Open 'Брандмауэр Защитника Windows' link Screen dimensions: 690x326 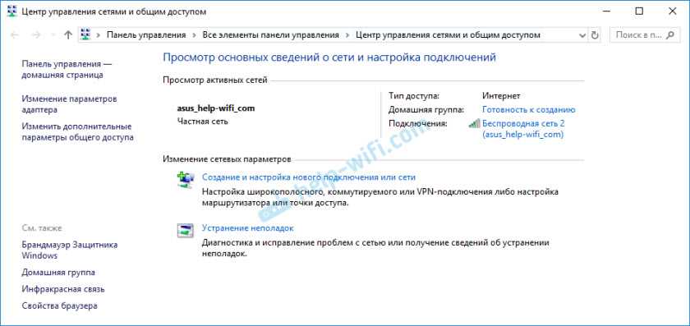pos(70,250)
